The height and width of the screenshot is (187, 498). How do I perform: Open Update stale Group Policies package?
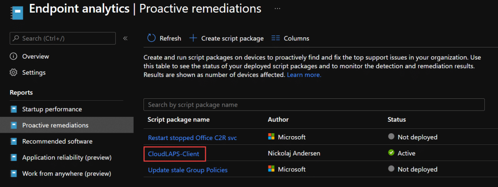click(x=188, y=170)
